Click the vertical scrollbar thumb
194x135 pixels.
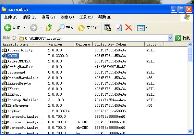(190, 55)
